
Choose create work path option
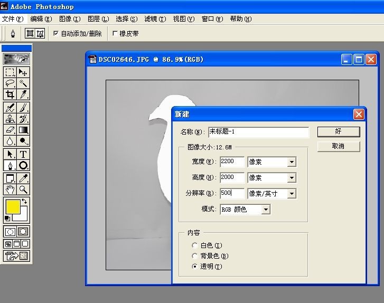[40, 34]
